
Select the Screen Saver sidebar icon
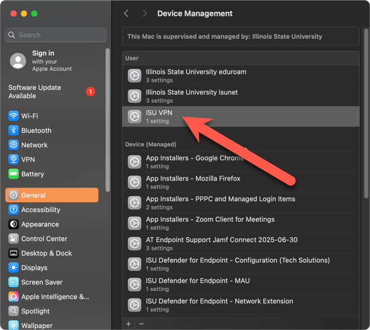coord(13,282)
